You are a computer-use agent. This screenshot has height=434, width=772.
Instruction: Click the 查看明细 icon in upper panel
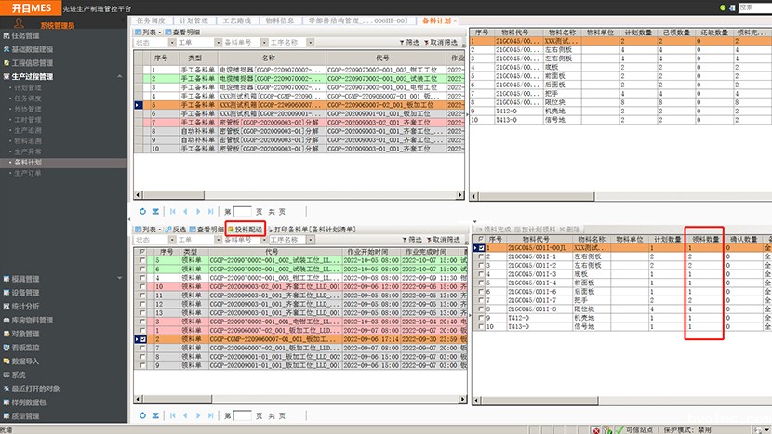168,32
